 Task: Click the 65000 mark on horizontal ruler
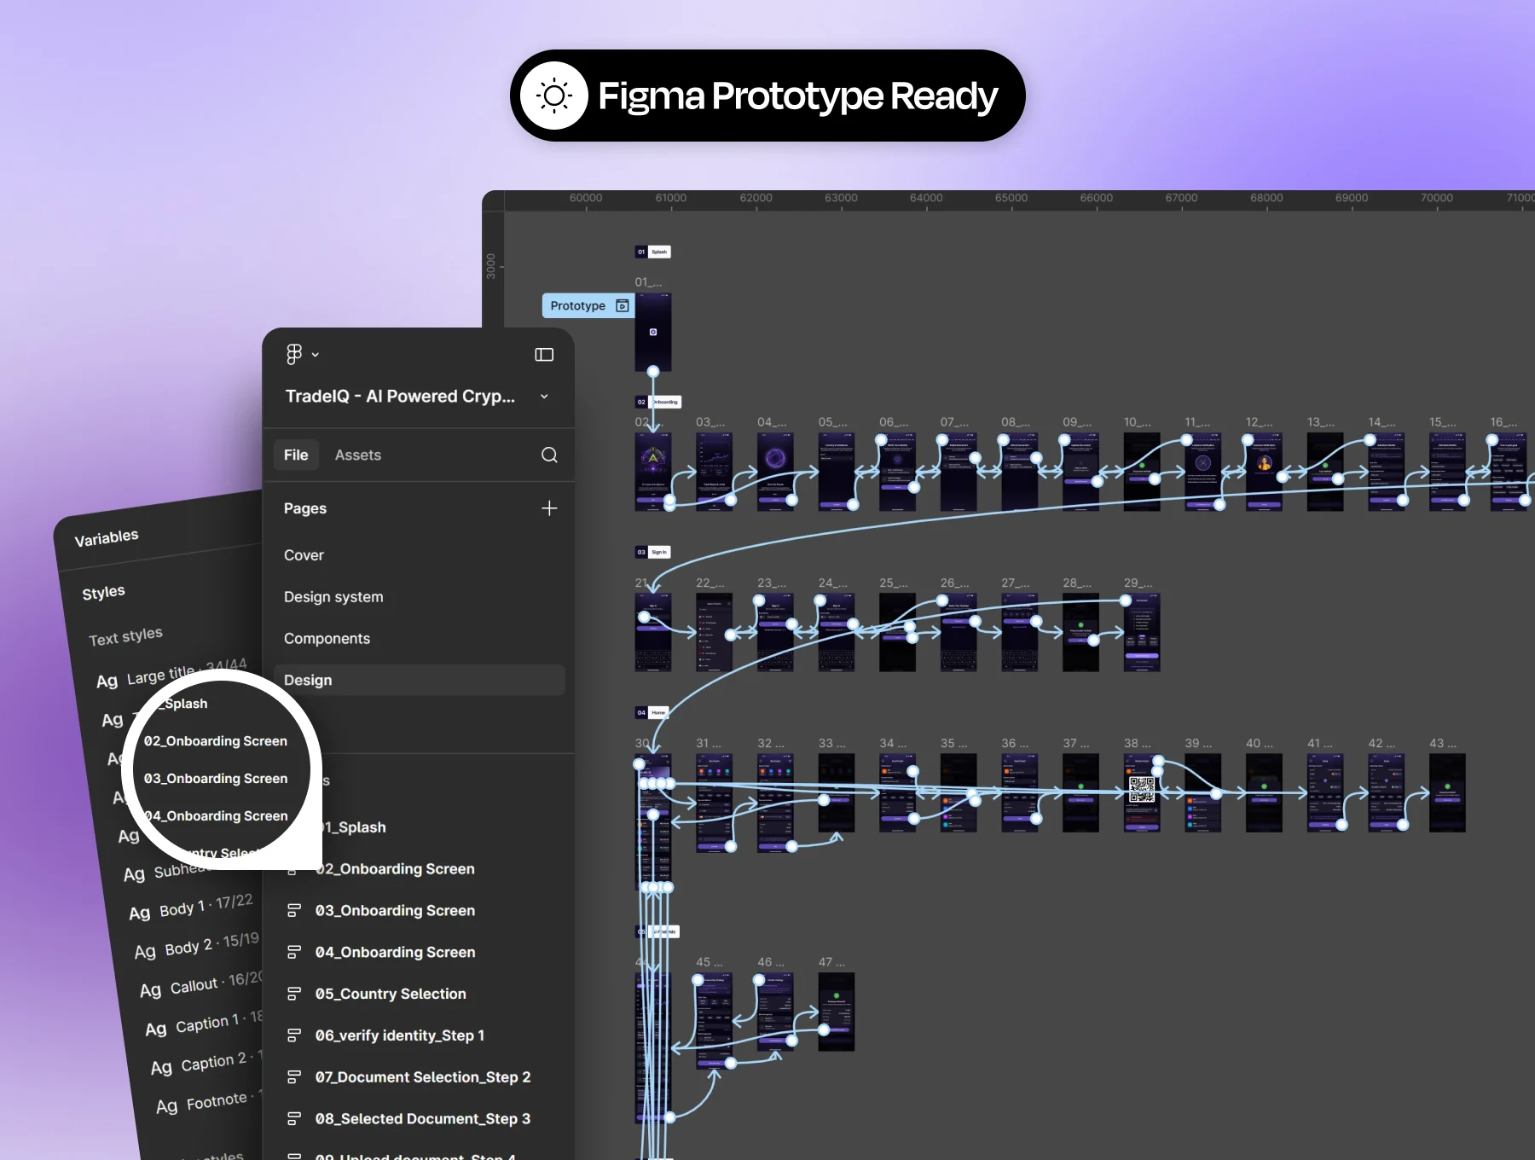1011,198
